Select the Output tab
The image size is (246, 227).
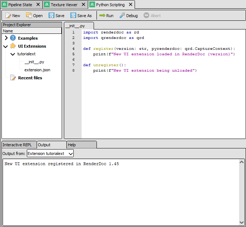coord(52,145)
